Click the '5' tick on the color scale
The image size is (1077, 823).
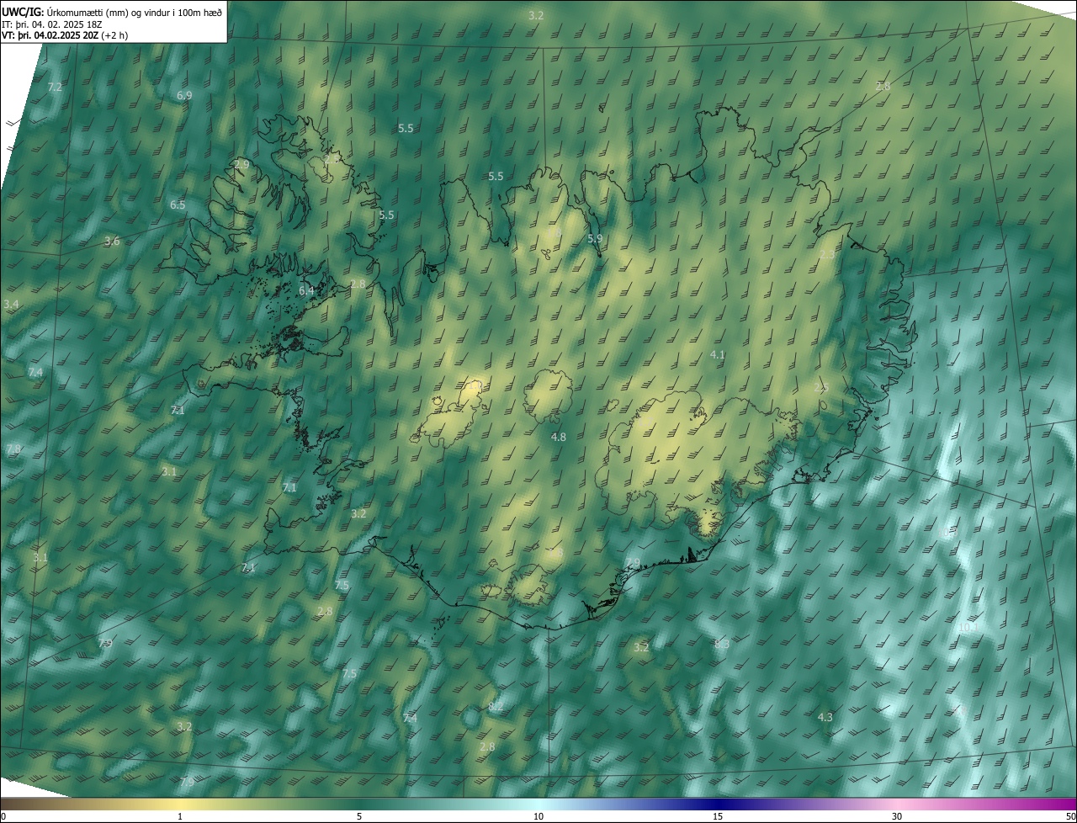coord(359,816)
